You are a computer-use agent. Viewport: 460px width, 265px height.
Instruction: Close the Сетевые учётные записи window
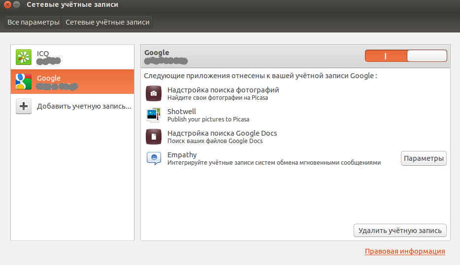7,5
